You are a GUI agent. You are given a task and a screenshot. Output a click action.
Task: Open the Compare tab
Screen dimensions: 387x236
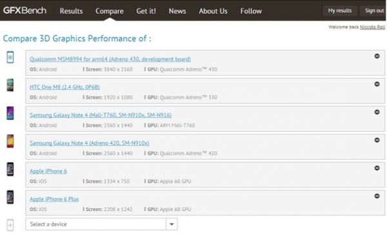point(110,11)
